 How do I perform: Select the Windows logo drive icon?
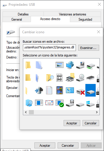pyautogui.click(x=91, y=104)
